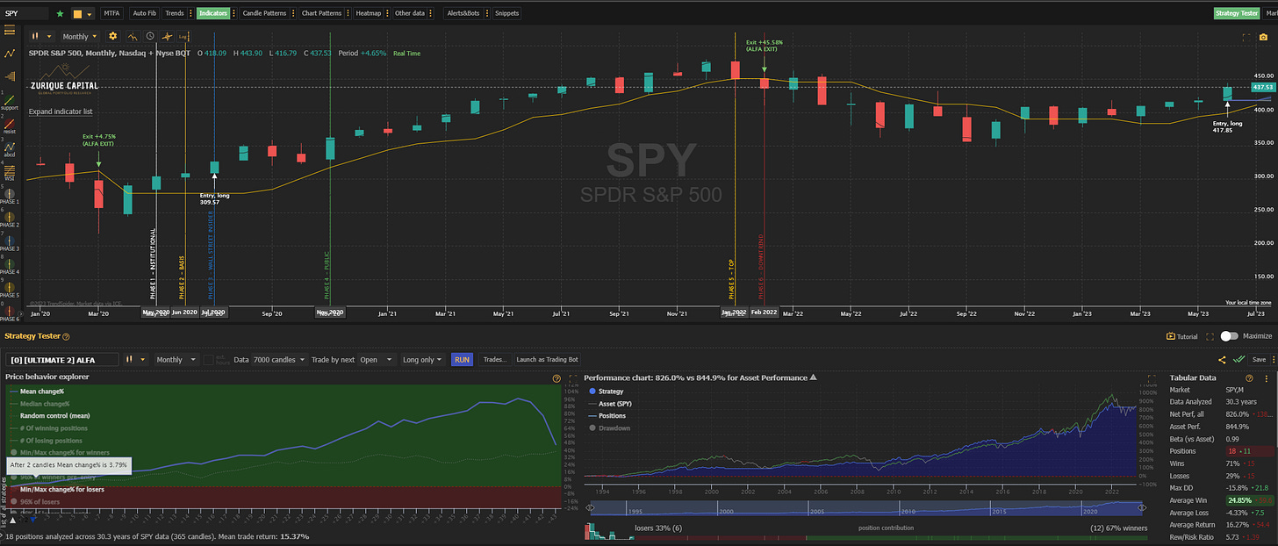Toggle the Log scale icon
The width and height of the screenshot is (1278, 546).
click(184, 37)
